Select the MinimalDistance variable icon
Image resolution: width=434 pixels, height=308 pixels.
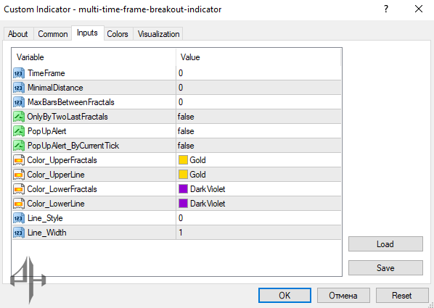19,88
